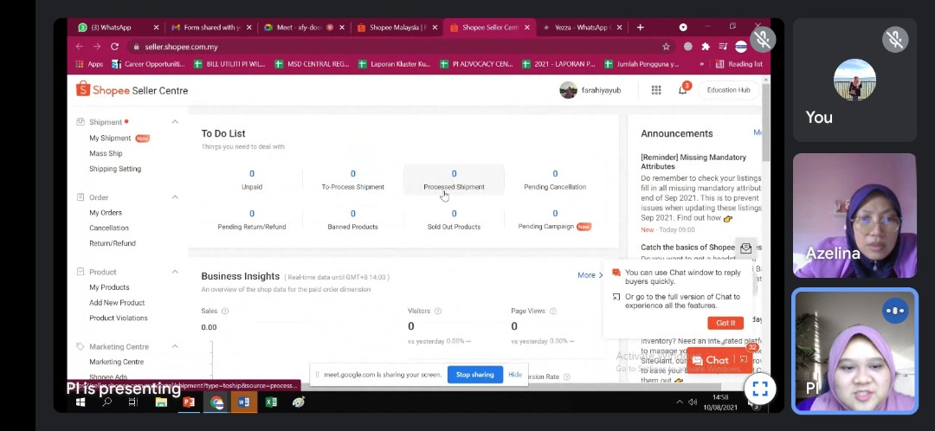Open My Shipment in the sidebar
935x431 pixels.
tap(110, 138)
